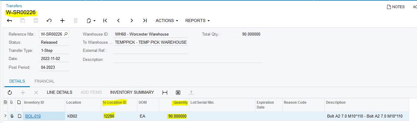The height and width of the screenshot is (123, 417).
Task: Open the clipboard dropdown in toolbar
Action: tap(91, 20)
